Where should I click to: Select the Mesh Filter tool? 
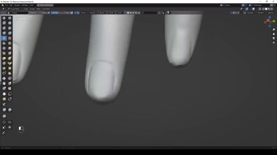[x=4, y=110]
